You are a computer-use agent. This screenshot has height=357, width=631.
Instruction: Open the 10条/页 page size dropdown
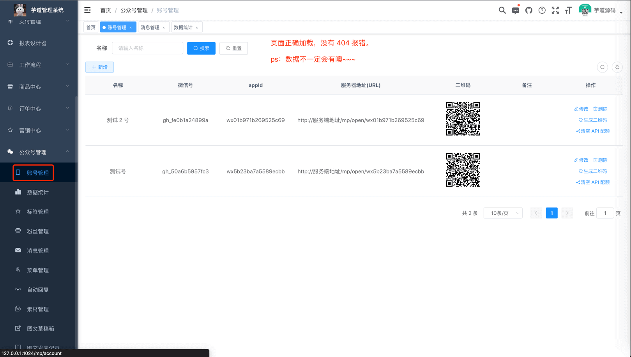point(503,213)
